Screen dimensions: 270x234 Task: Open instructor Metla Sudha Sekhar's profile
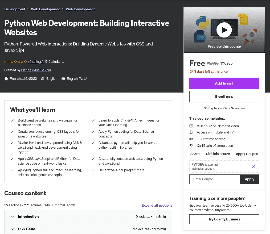(36, 70)
